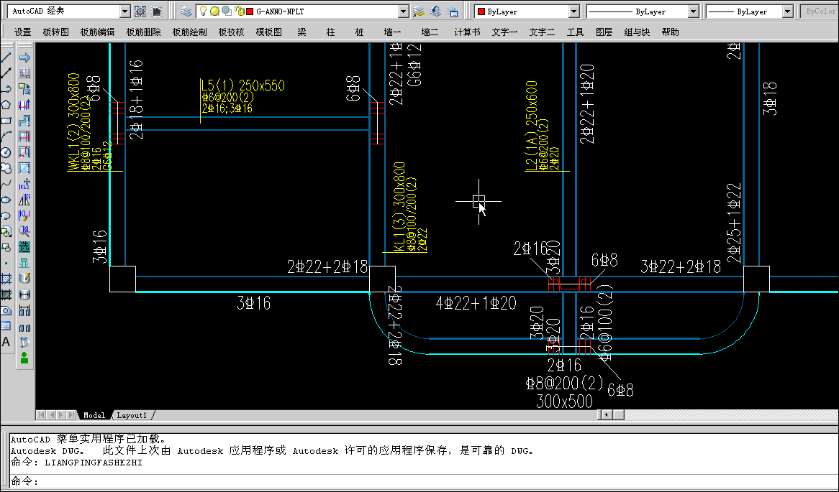Open Workspace Settings gear icon
The height and width of the screenshot is (492, 839).
pos(140,11)
